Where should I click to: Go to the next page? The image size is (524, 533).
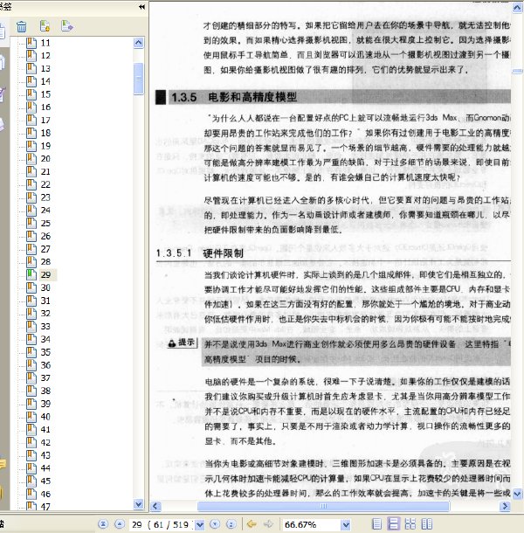pyautogui.click(x=215, y=523)
